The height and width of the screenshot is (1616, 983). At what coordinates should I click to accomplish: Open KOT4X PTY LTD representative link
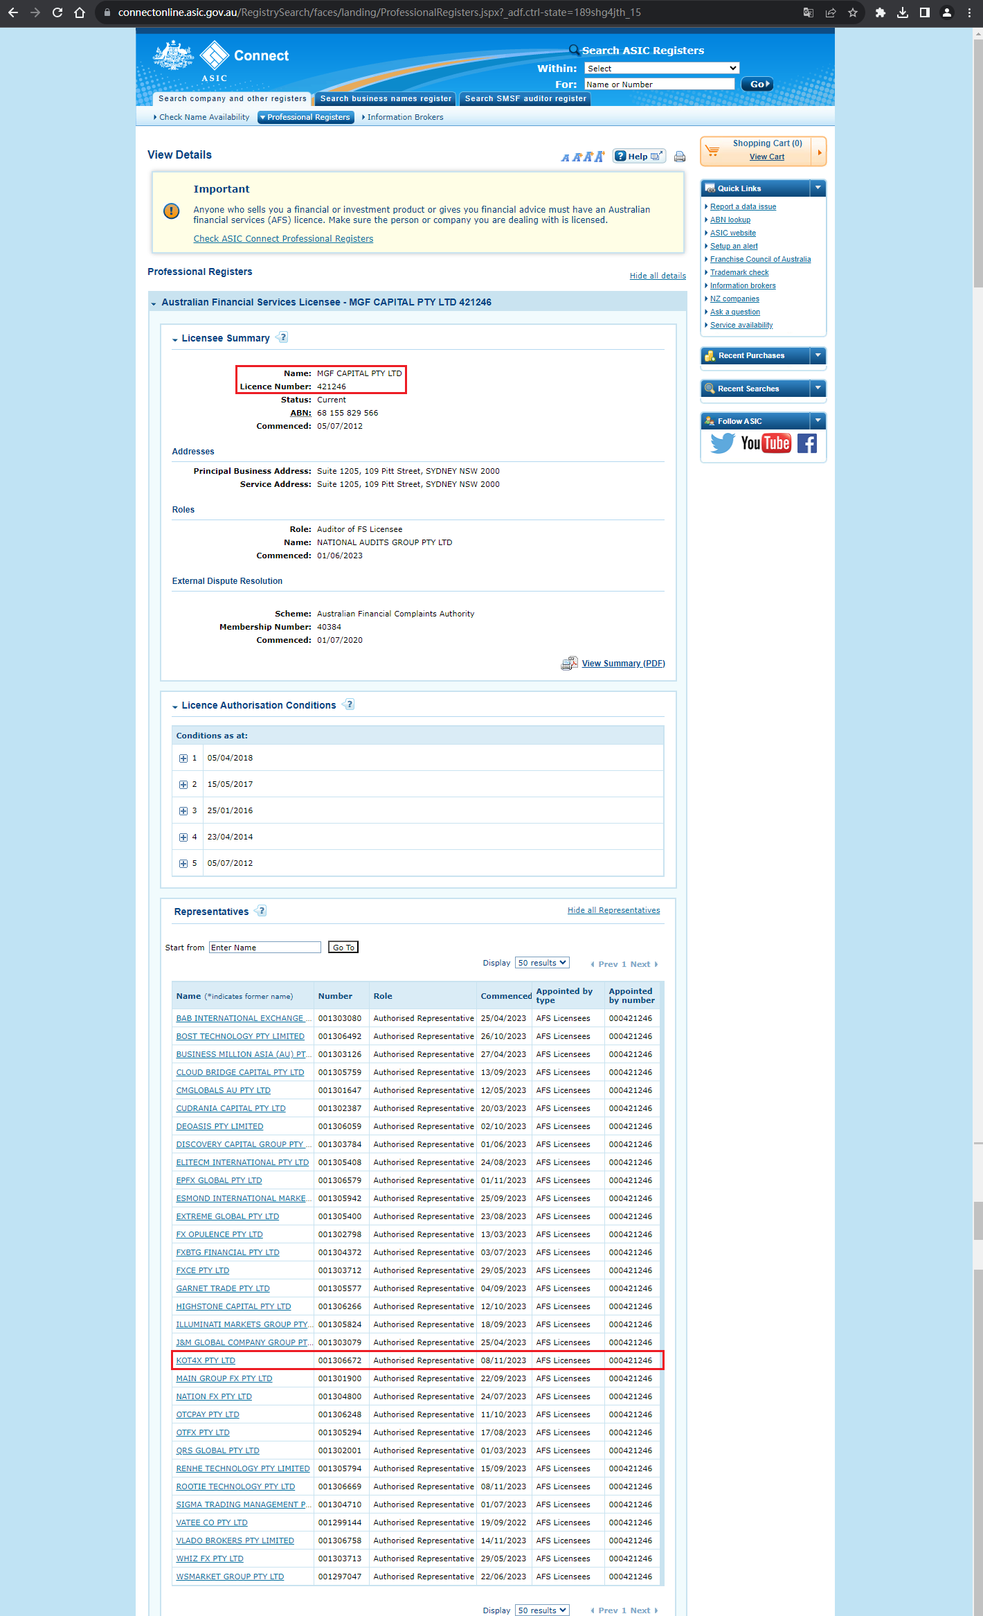point(206,1360)
